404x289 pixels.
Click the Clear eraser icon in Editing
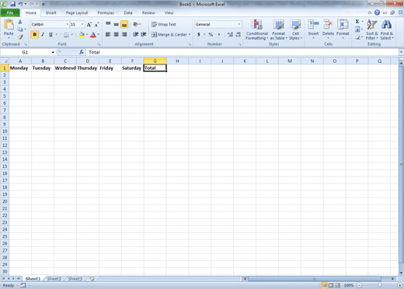click(357, 37)
